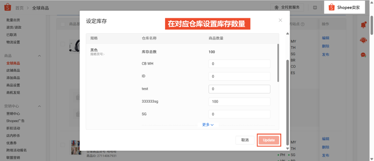Click 编辑 for the first product row
This screenshot has width=374, height=161.
325,38
